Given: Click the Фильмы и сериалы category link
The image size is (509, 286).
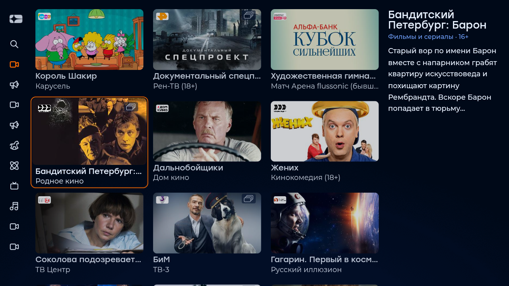Looking at the screenshot, I should (x=421, y=37).
